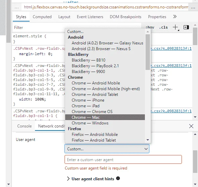The image size is (198, 187).
Task: Click the dropdown list scroll-down arrow
Action: click(x=148, y=140)
